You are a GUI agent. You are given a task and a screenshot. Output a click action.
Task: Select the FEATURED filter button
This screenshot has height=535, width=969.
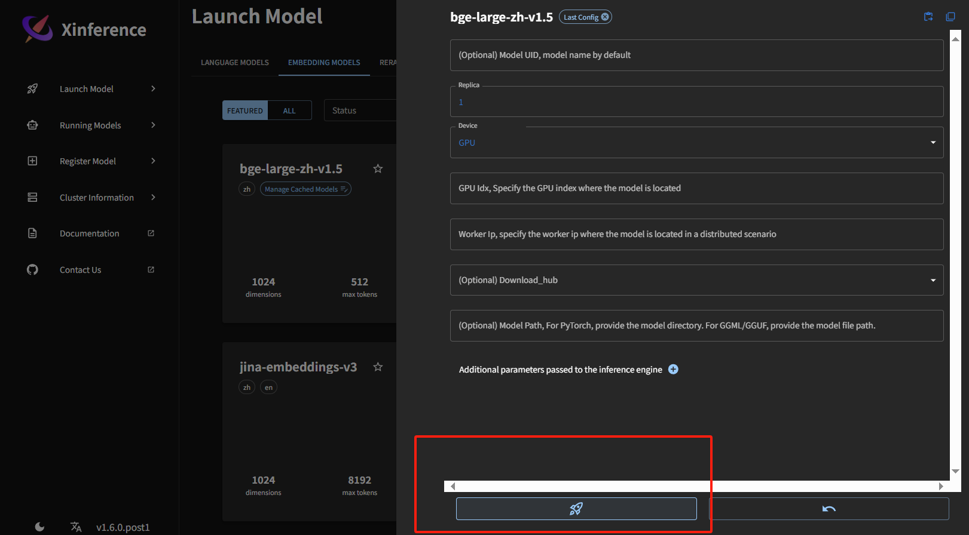coord(245,110)
